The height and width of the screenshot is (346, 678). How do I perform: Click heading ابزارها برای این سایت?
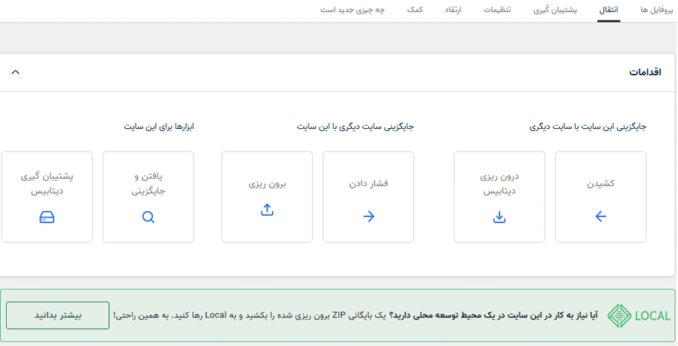coord(159,127)
